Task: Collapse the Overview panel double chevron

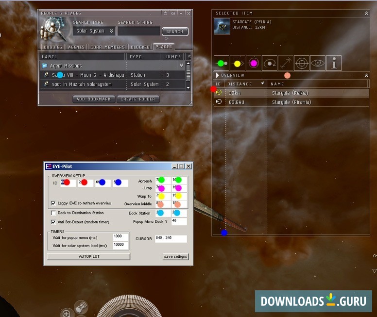Action: (x=366, y=75)
